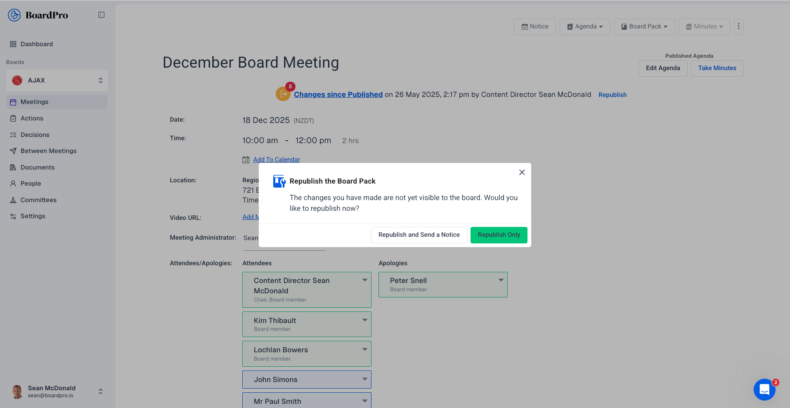Select the Meetings icon in sidebar

coord(14,102)
